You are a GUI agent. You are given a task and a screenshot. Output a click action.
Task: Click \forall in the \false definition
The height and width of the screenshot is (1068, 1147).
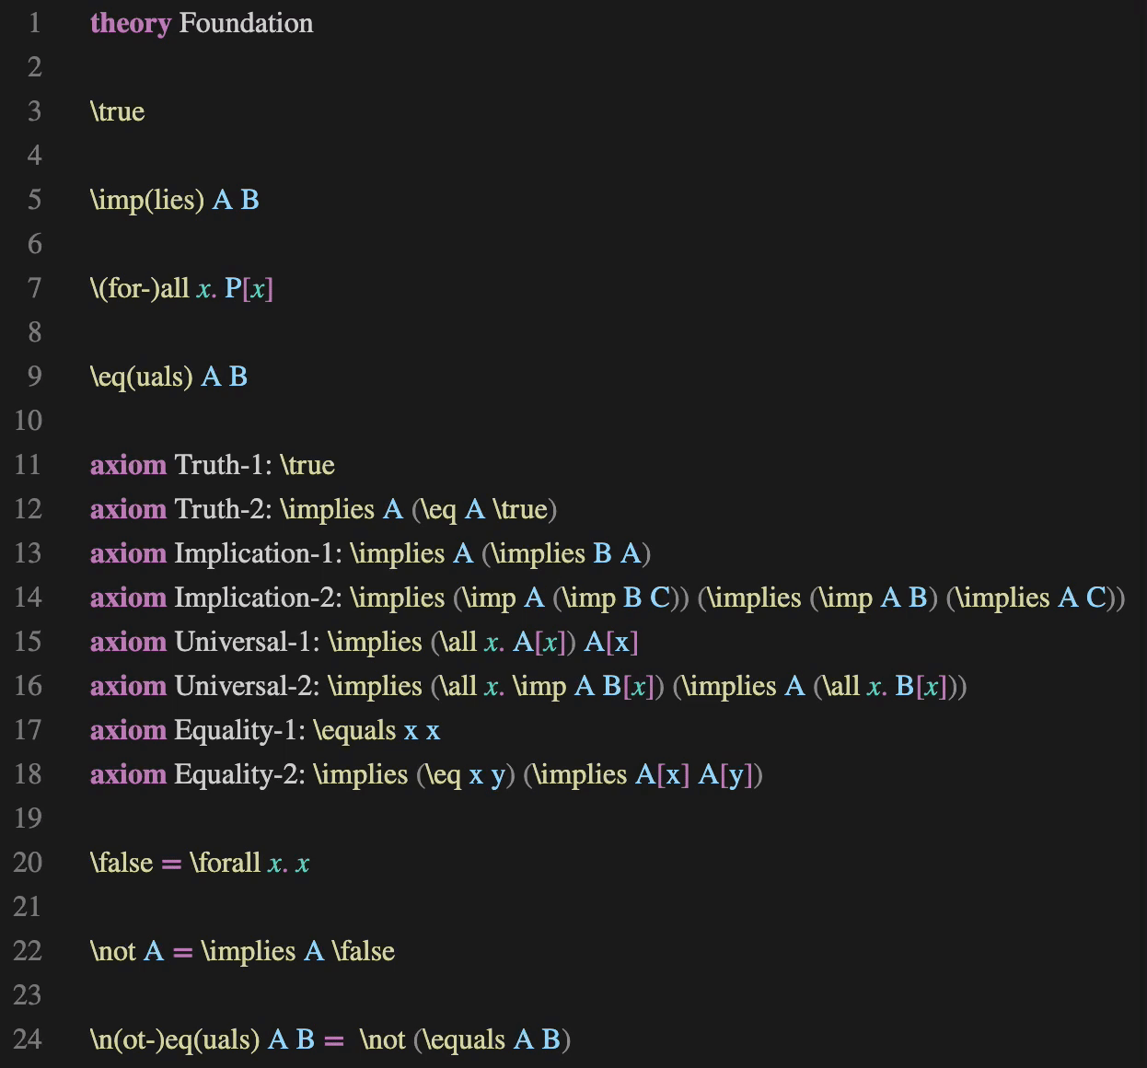(226, 863)
